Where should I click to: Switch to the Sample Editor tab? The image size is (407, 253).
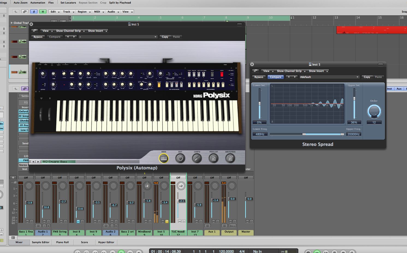(x=41, y=242)
